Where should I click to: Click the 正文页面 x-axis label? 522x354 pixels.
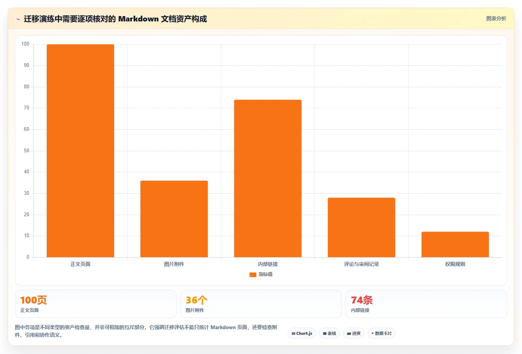80,264
